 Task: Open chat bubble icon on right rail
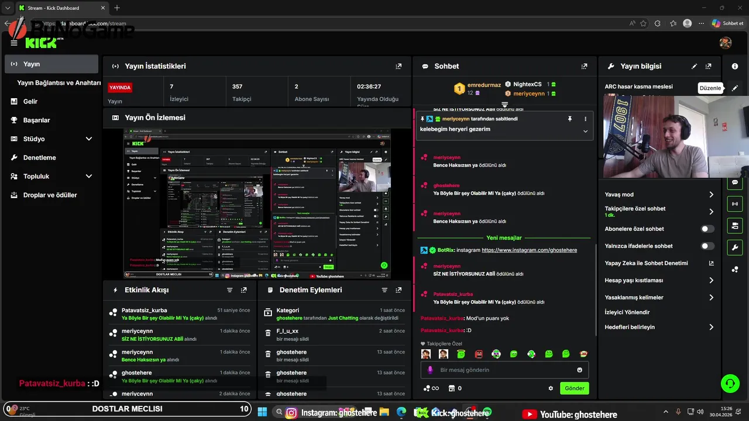(x=734, y=182)
